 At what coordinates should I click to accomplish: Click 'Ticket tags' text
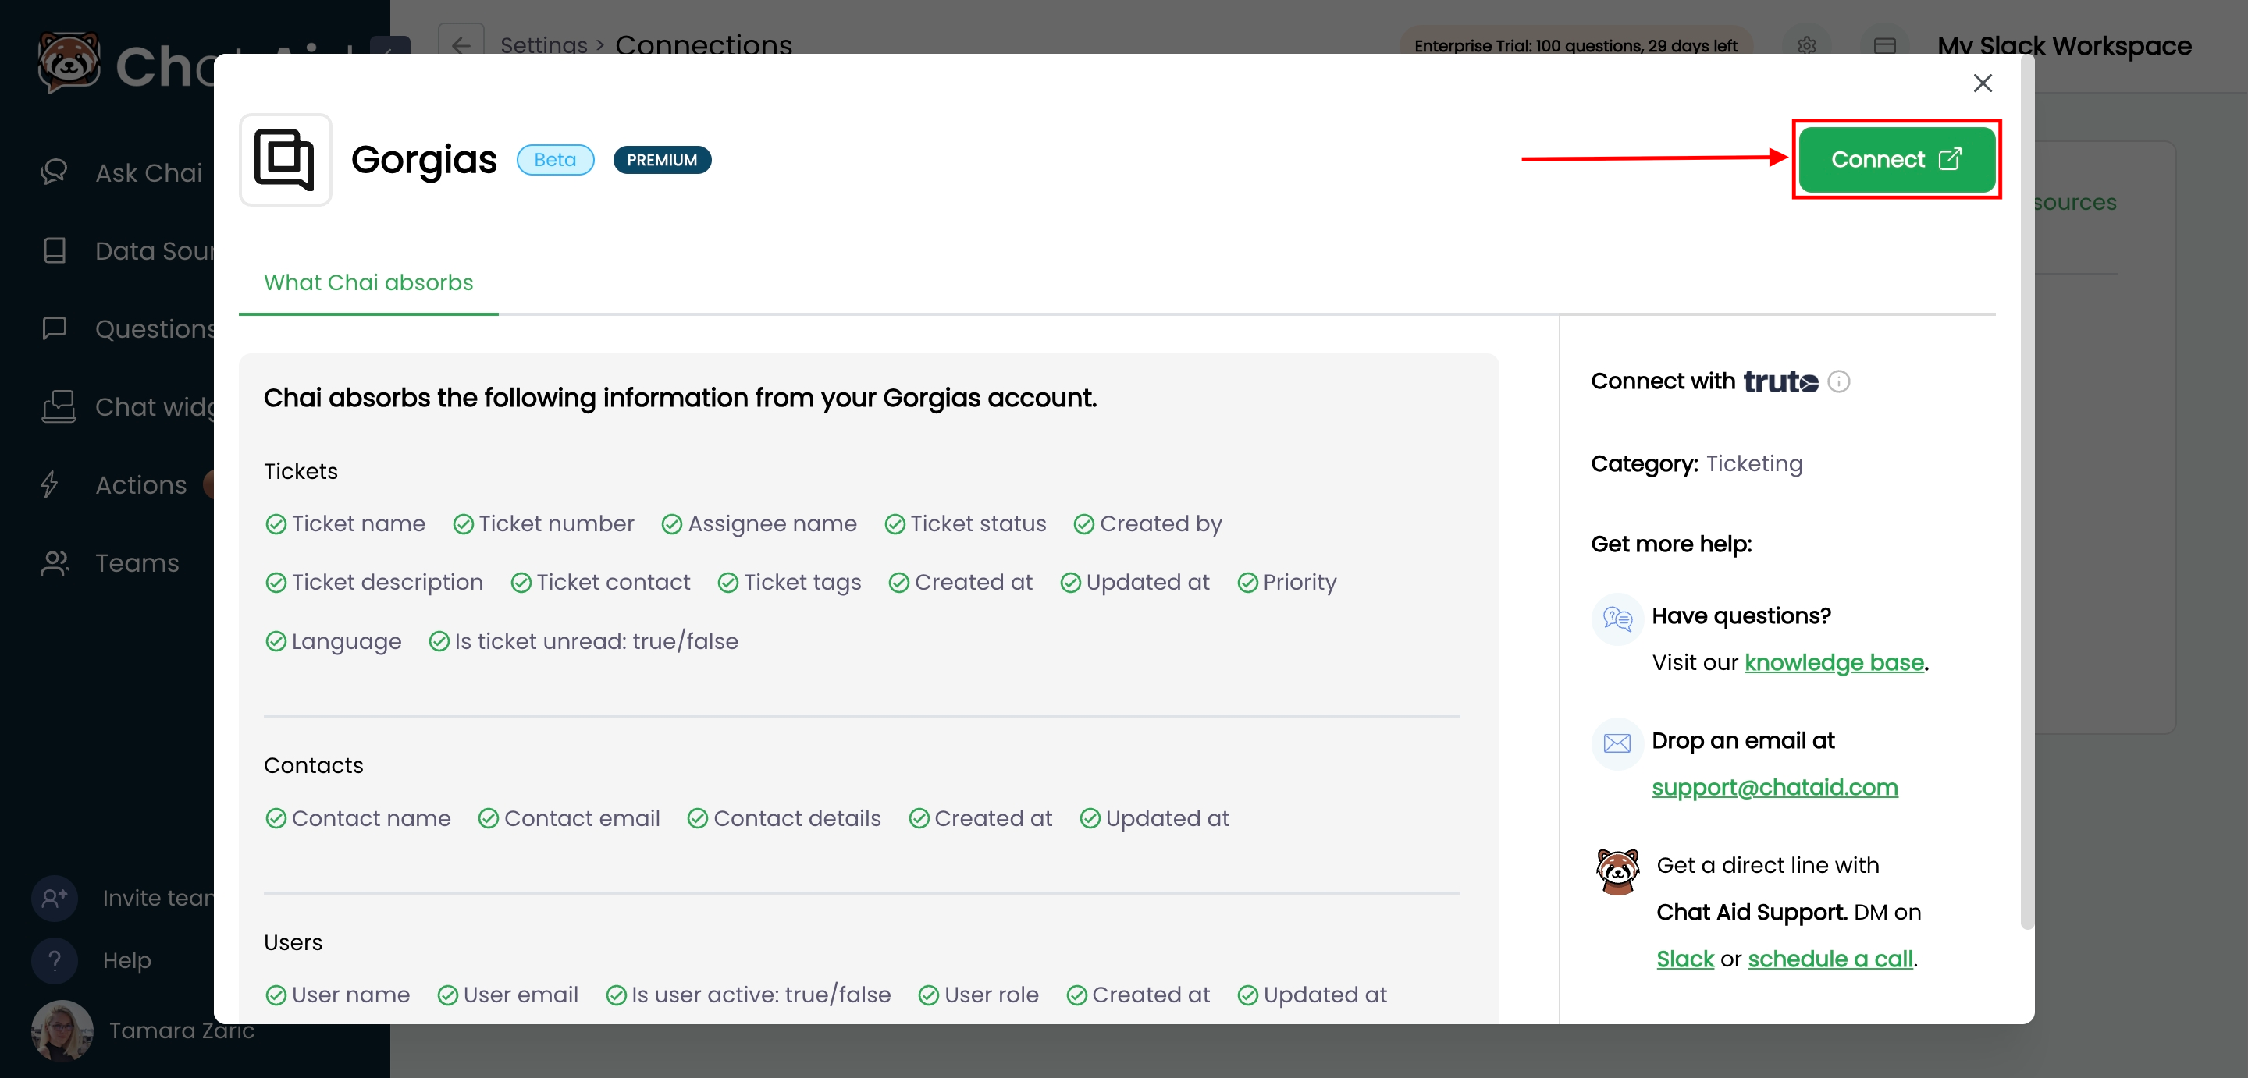pyautogui.click(x=802, y=583)
